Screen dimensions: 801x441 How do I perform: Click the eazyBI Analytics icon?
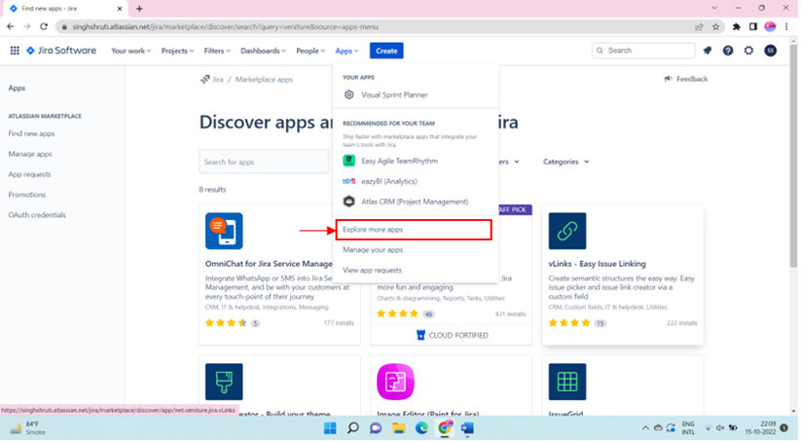[x=350, y=181]
